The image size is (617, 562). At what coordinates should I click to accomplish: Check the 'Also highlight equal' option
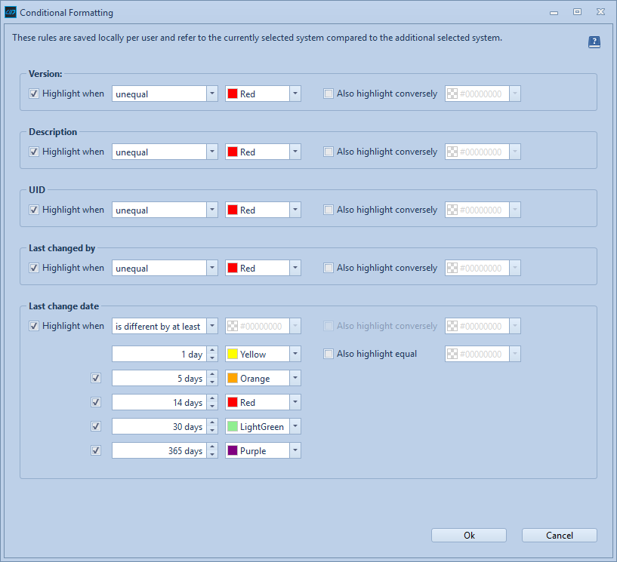pyautogui.click(x=329, y=354)
